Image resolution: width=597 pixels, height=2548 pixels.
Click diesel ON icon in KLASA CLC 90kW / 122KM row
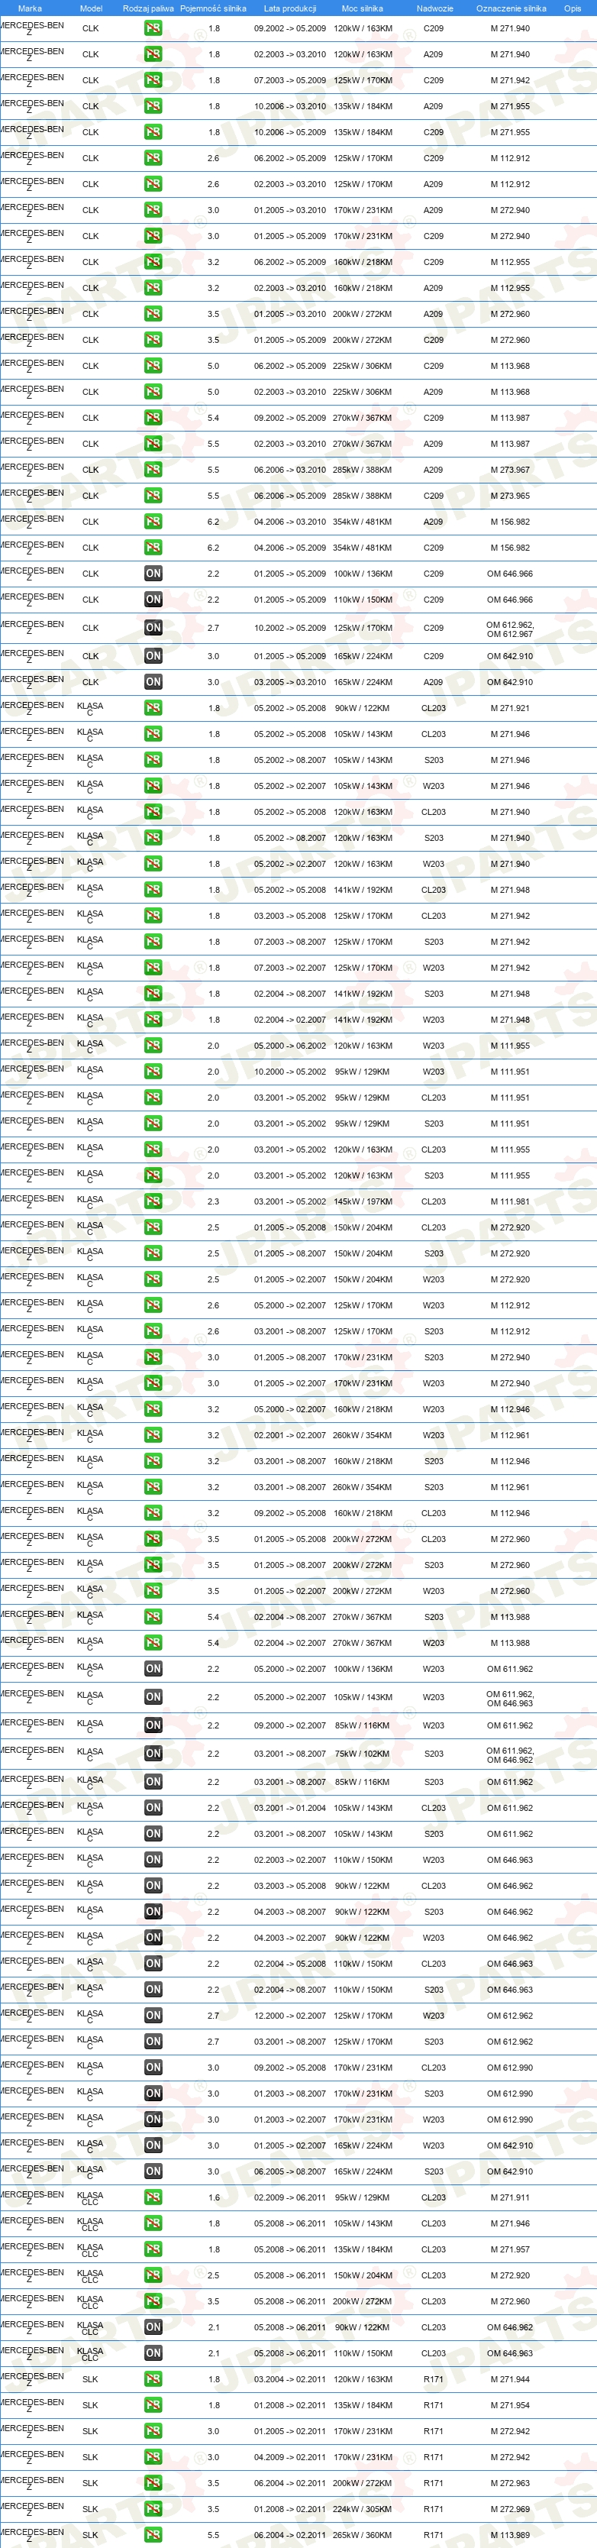click(x=153, y=2327)
